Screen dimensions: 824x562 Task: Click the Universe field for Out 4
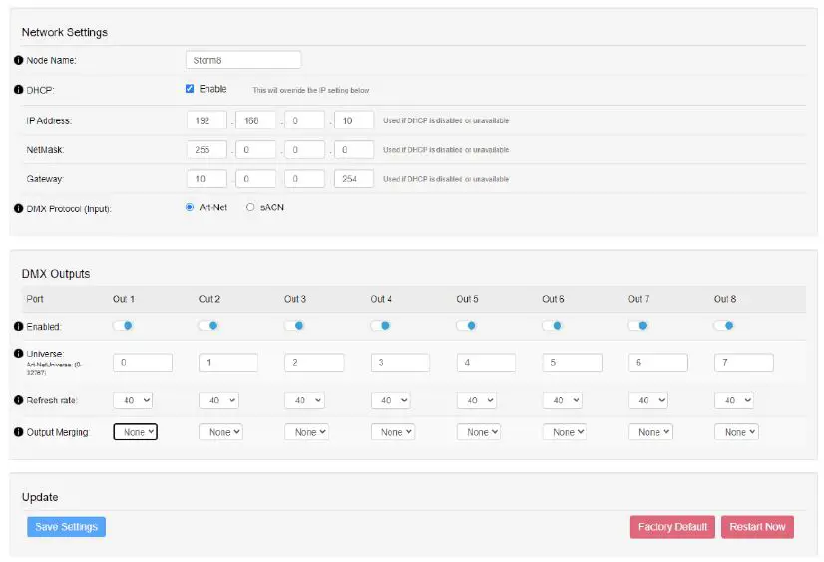click(x=400, y=363)
